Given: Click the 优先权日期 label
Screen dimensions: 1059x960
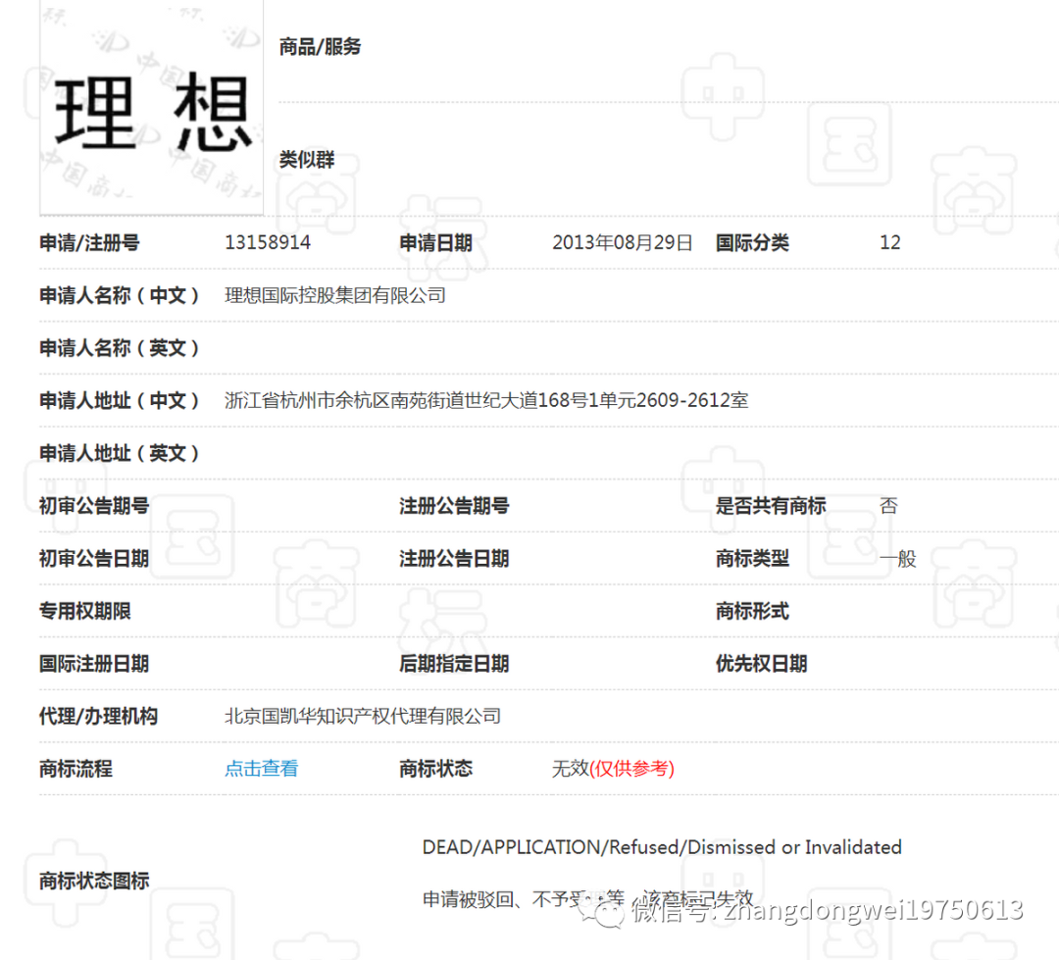Looking at the screenshot, I should 761,664.
